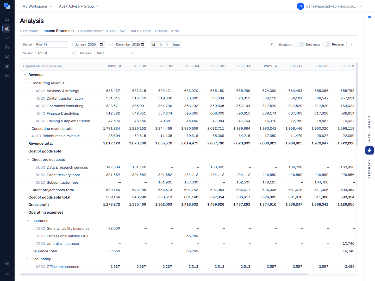This screenshot has width=375, height=281.
Task: Collapse the Consulting revenue group
Action: tap(28, 83)
